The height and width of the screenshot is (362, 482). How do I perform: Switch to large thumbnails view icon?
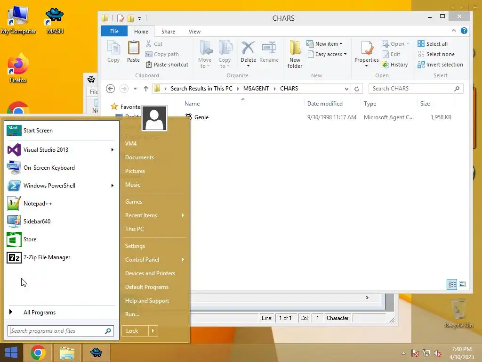tap(462, 284)
